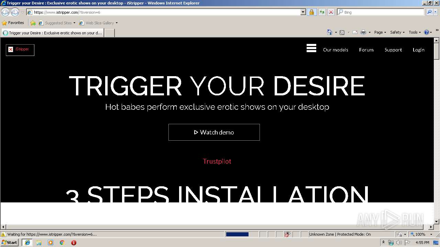The height and width of the screenshot is (247, 440).
Task: Click Add to Favorites bar icon
Action: 33,23
